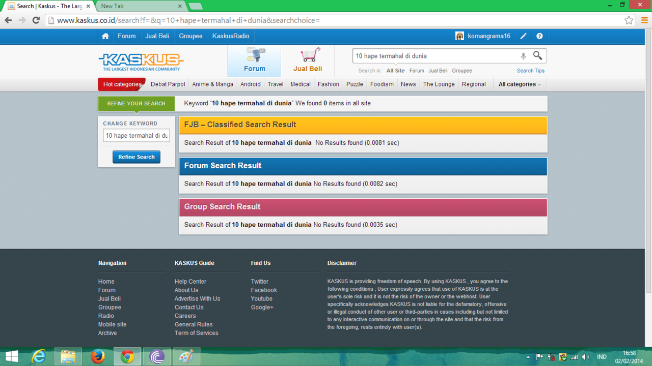The width and height of the screenshot is (652, 366).
Task: Bookmark page with the star icon
Action: 629,20
